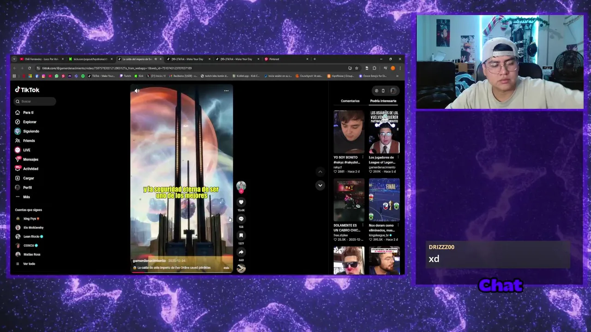Follow creator via avatar plus button
The width and height of the screenshot is (591, 332).
(x=241, y=190)
